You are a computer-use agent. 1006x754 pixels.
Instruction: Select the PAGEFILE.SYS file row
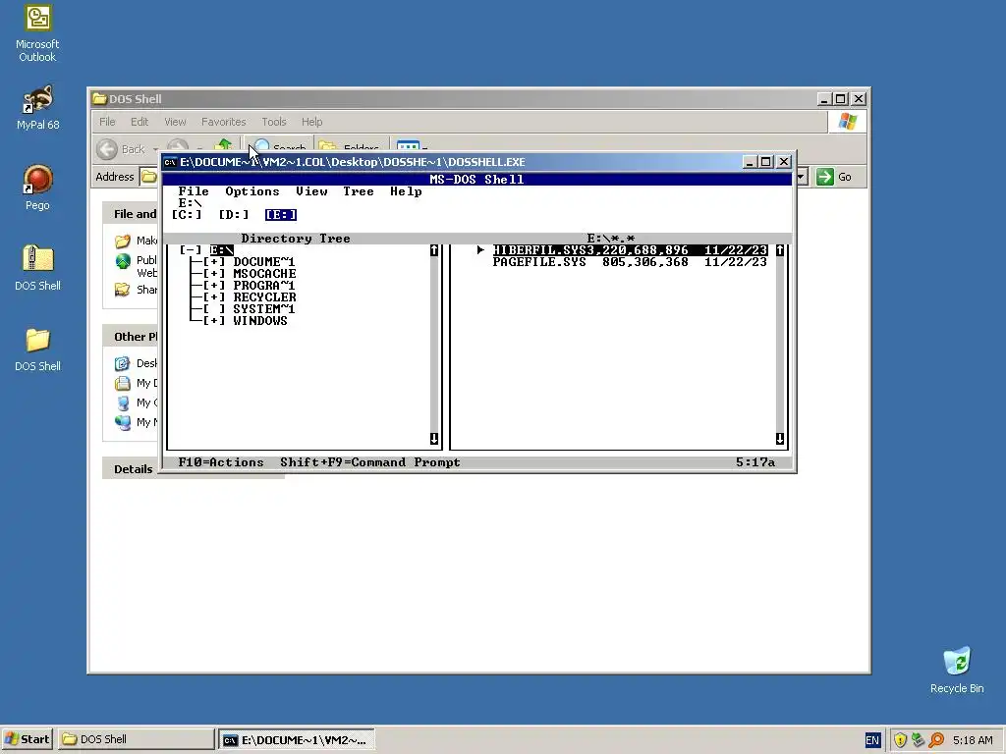click(x=630, y=261)
